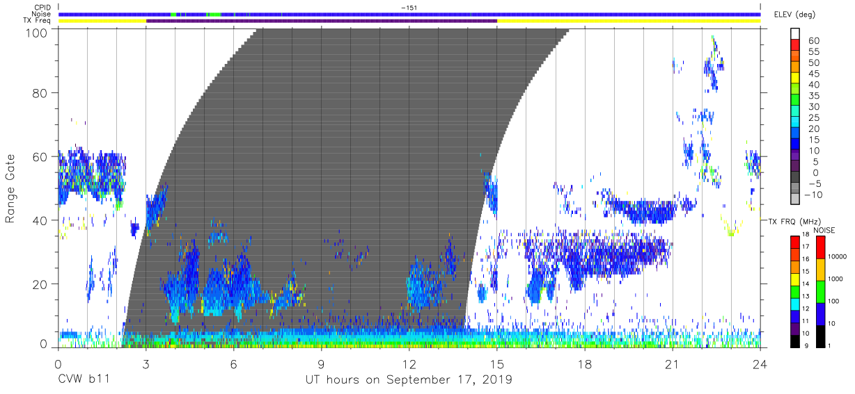Viewport: 855px width, 394px height.
Task: Click the 'CPID' row label
Action: (x=42, y=7)
